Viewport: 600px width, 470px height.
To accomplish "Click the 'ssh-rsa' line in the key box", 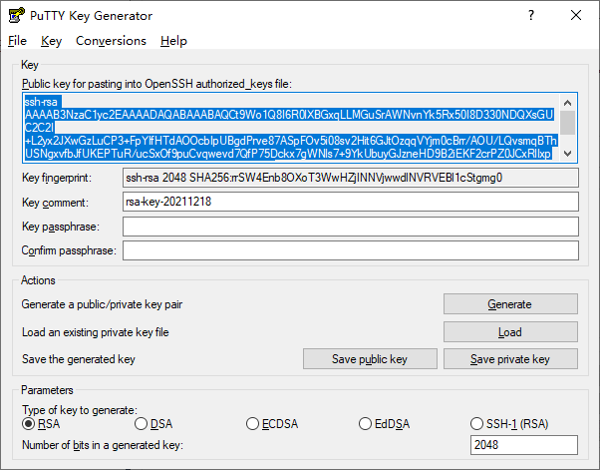I will point(41,102).
